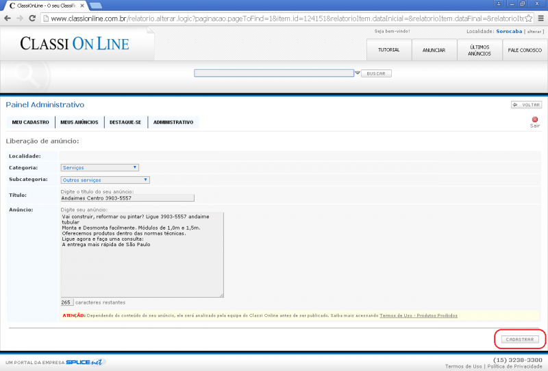Open the search box dropdown arrow
548x371 pixels.
[x=357, y=73]
